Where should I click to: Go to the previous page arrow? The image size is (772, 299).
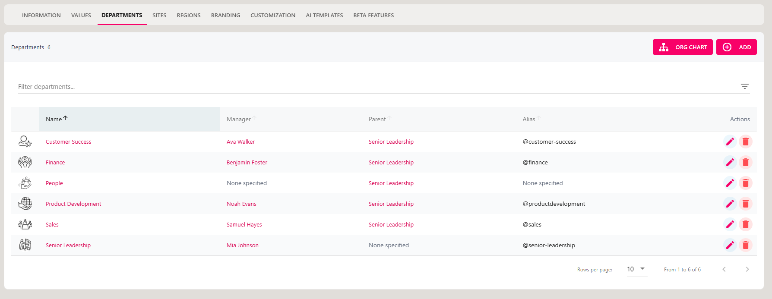(724, 269)
